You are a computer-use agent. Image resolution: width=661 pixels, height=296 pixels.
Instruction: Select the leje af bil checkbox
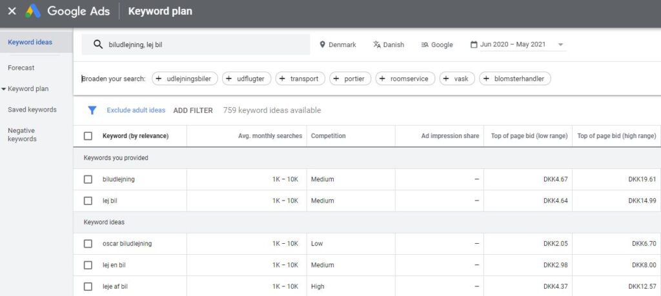coord(88,287)
